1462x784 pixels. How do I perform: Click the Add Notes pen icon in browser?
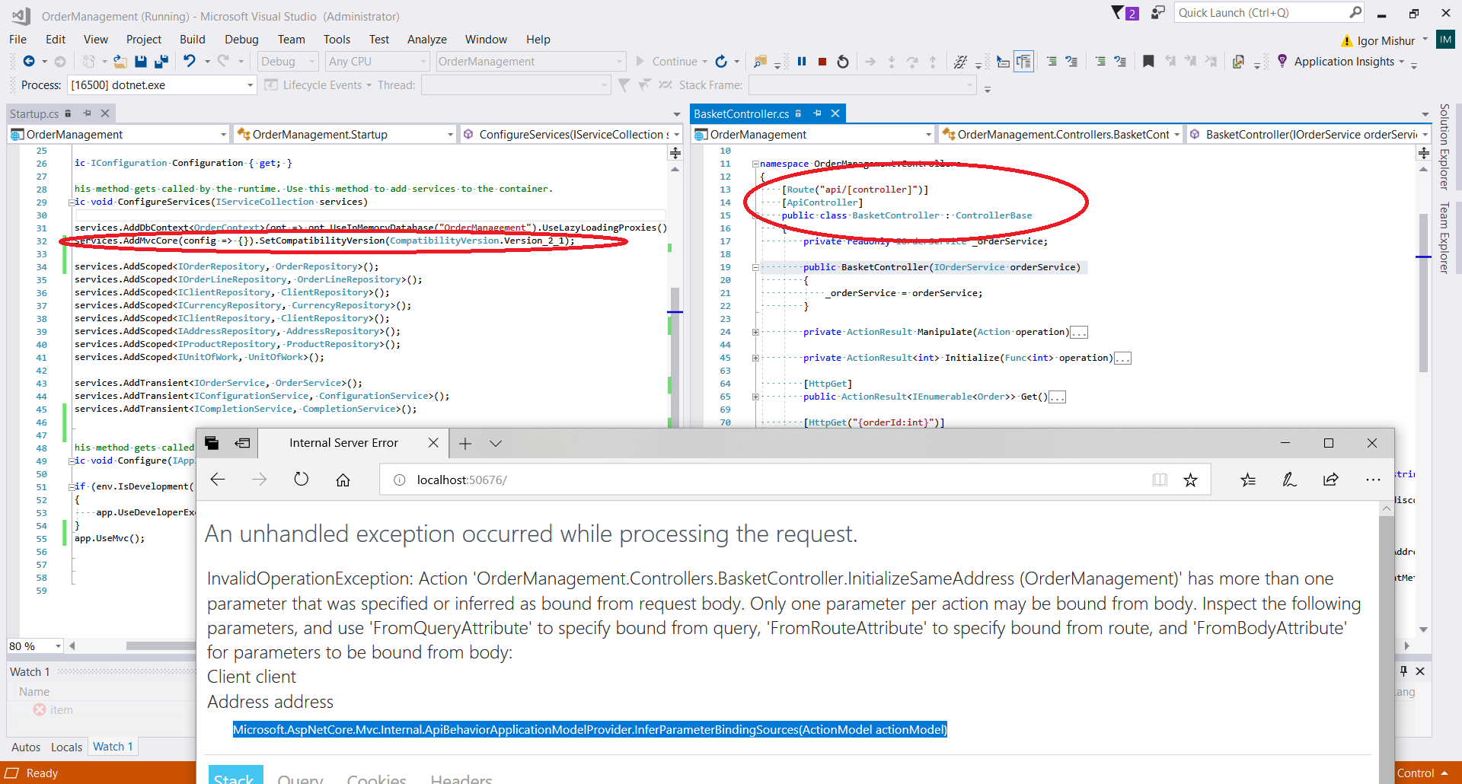(x=1289, y=480)
